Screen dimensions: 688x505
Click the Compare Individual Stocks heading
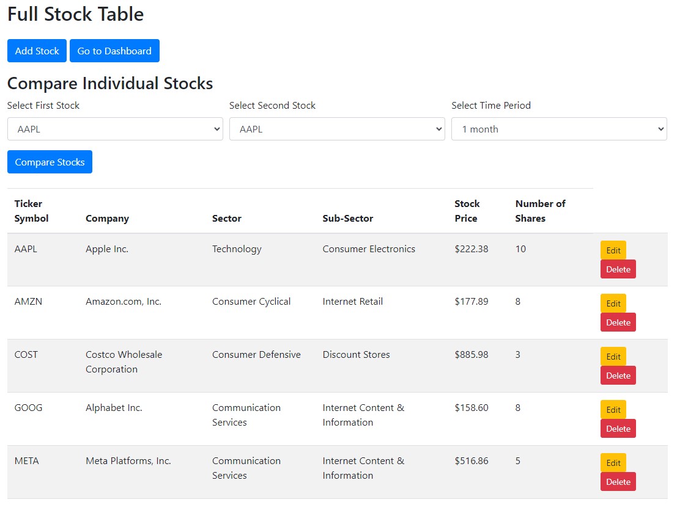point(110,83)
